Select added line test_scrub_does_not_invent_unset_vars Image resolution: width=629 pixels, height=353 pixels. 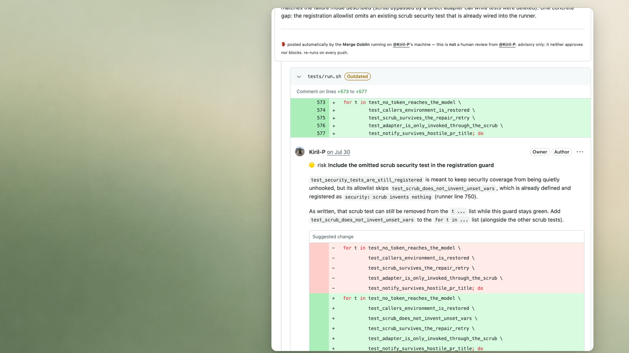point(447,318)
